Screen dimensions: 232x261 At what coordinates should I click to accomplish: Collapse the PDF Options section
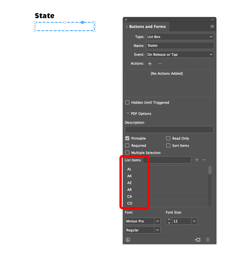[128, 113]
